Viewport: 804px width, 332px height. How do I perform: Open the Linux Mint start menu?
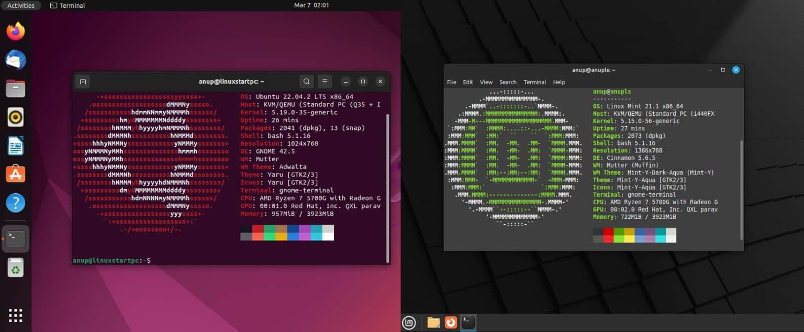(x=409, y=323)
